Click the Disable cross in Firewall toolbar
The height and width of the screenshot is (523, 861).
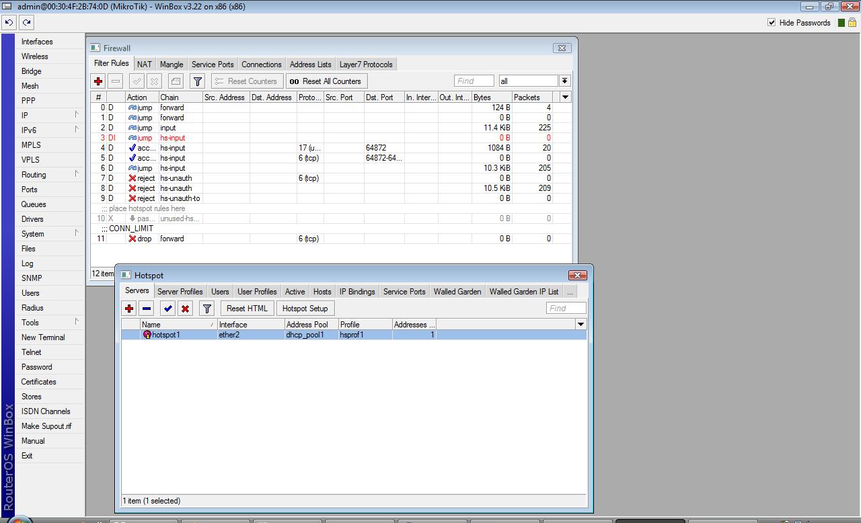(154, 81)
